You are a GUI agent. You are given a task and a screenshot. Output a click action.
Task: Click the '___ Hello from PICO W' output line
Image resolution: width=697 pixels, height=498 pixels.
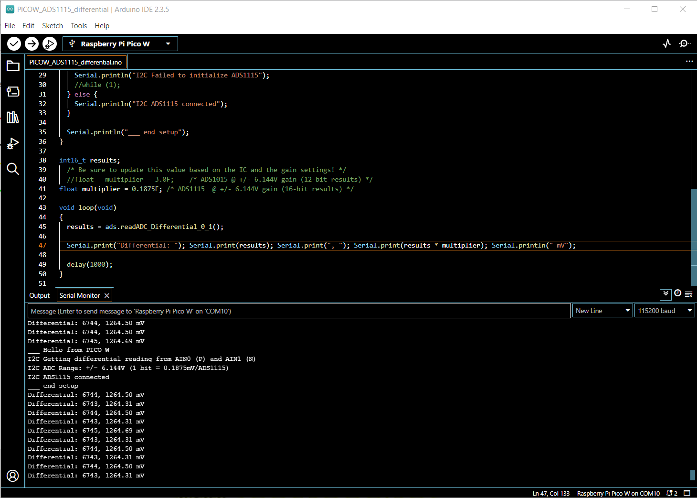coord(68,350)
